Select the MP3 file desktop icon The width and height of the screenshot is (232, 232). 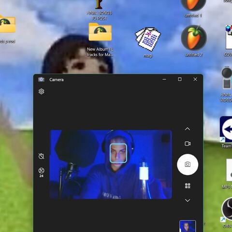[x=227, y=174]
